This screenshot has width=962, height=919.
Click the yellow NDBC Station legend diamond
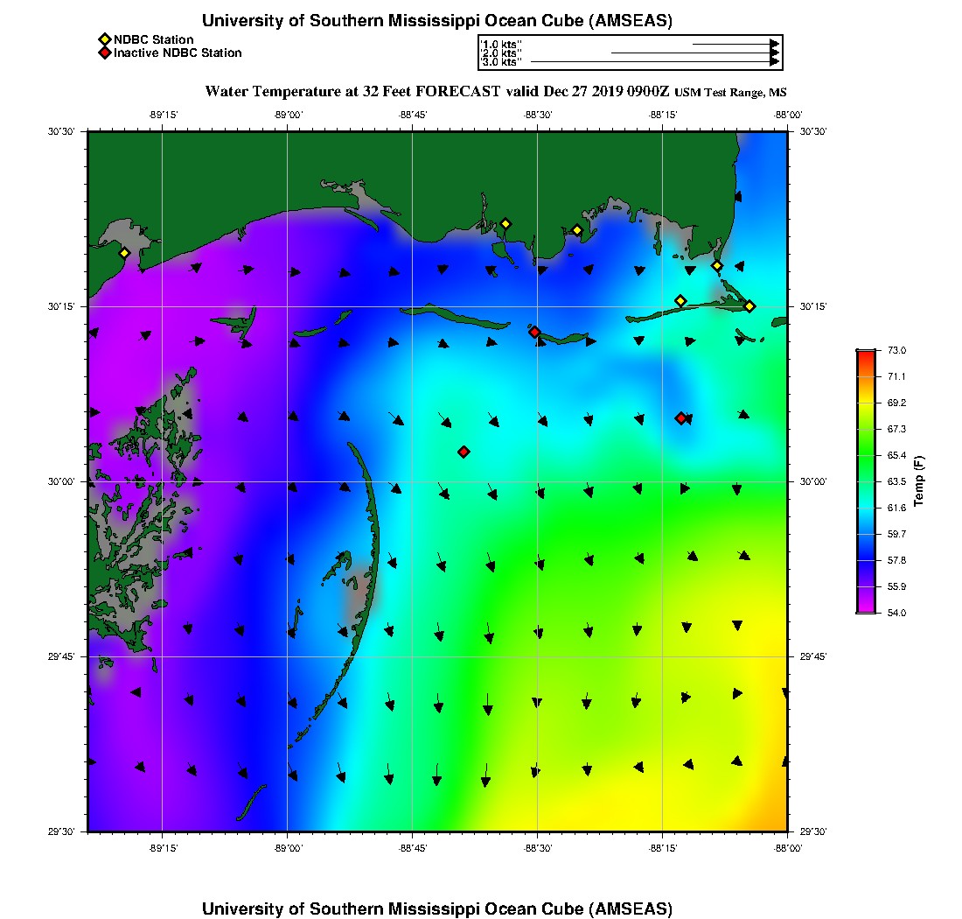tap(104, 40)
